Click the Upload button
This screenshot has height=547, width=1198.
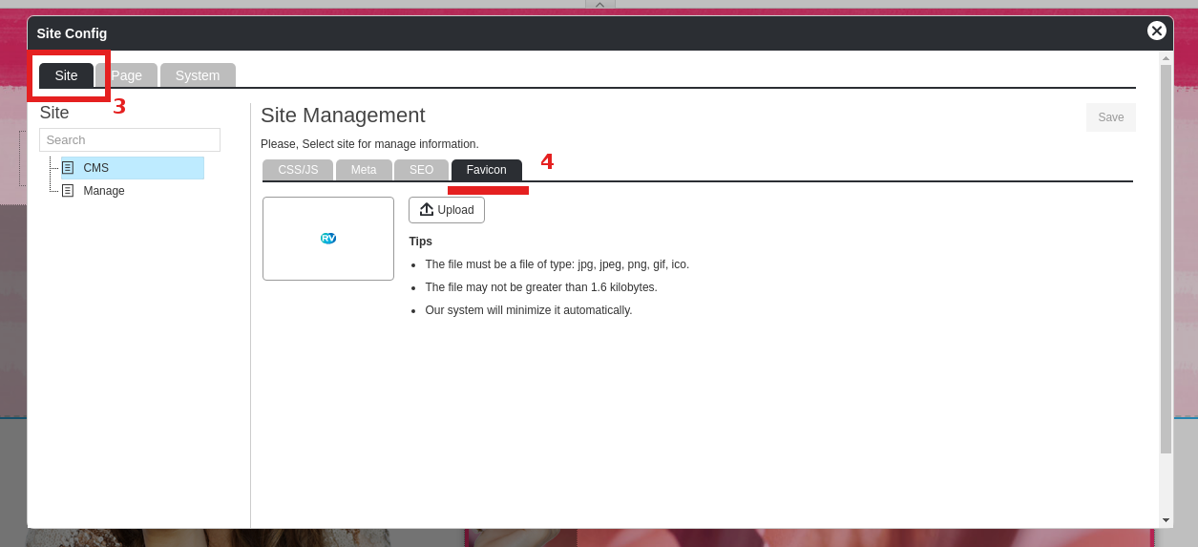[447, 210]
